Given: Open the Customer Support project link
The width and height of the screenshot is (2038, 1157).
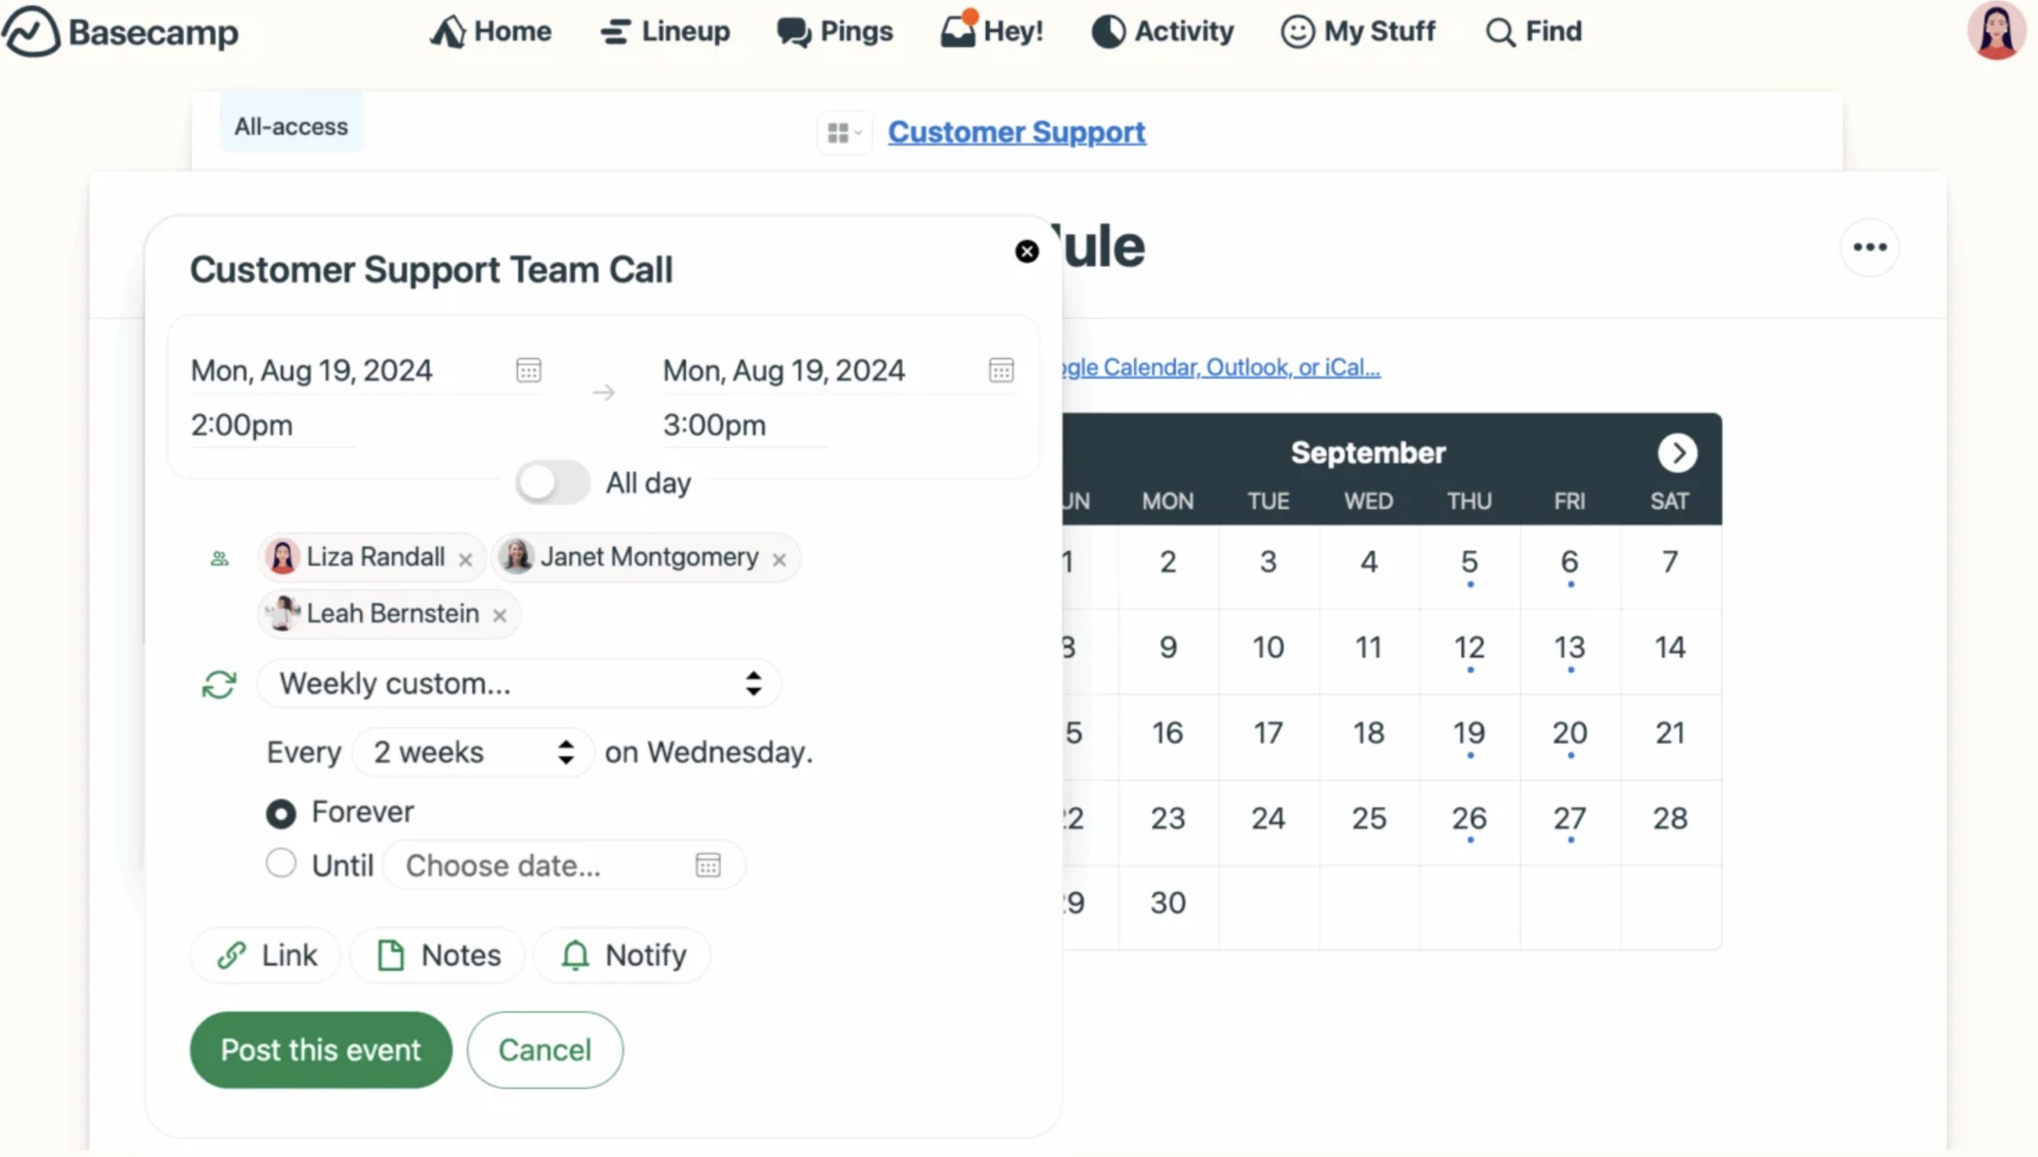Looking at the screenshot, I should (x=1016, y=132).
